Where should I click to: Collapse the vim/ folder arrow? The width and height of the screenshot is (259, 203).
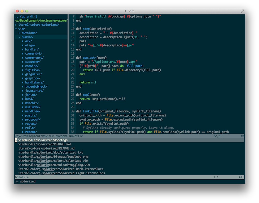pos(16,29)
